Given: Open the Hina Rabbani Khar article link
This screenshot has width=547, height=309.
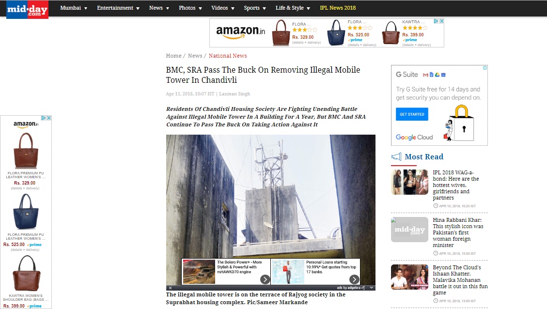Looking at the screenshot, I should [x=458, y=232].
